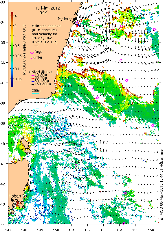Click the date text "19-May-2012"

coord(47,8)
